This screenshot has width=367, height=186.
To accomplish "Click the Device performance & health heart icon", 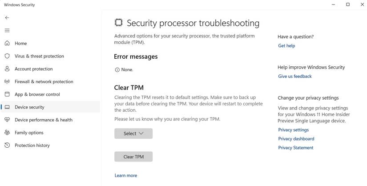I will pyautogui.click(x=7, y=120).
